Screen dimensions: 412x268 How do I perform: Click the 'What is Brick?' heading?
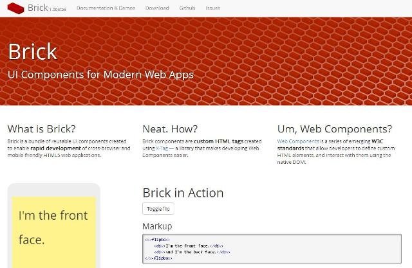(41, 128)
